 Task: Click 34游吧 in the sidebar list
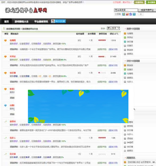[x=130, y=142]
